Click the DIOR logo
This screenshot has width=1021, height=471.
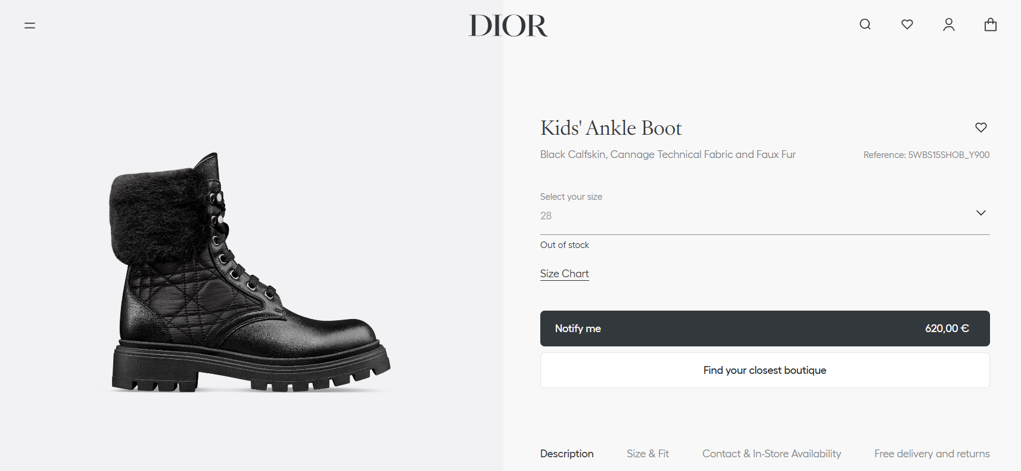[x=508, y=26]
